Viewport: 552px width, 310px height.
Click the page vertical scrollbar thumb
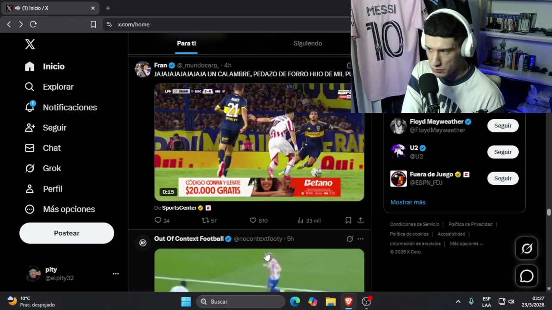(x=549, y=212)
